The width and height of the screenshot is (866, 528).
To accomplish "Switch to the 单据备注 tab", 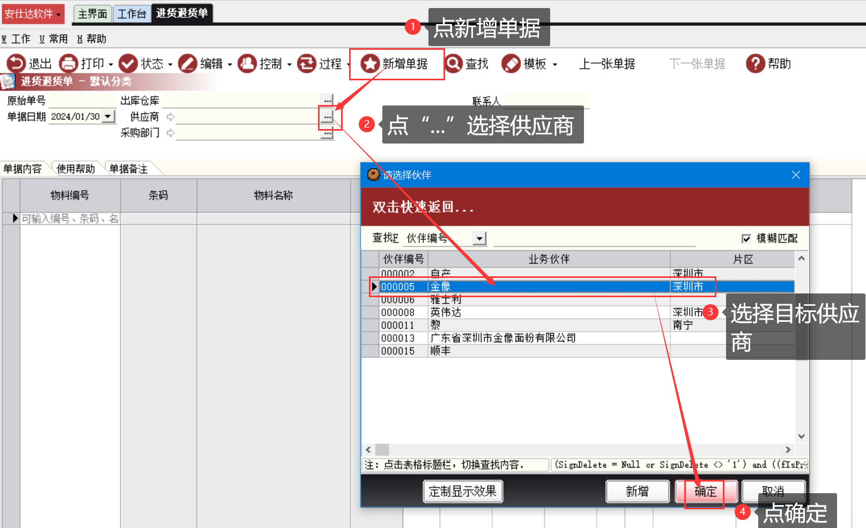I will (129, 169).
